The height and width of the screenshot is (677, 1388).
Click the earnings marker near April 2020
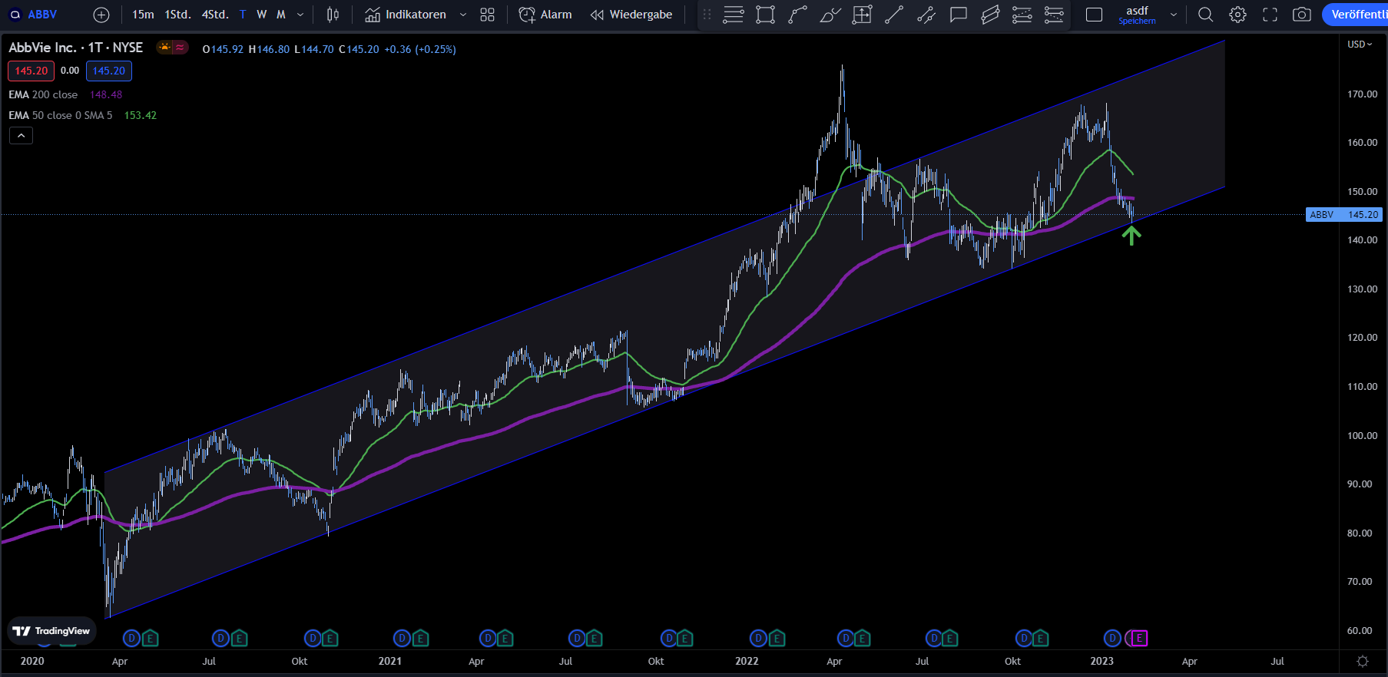point(150,638)
